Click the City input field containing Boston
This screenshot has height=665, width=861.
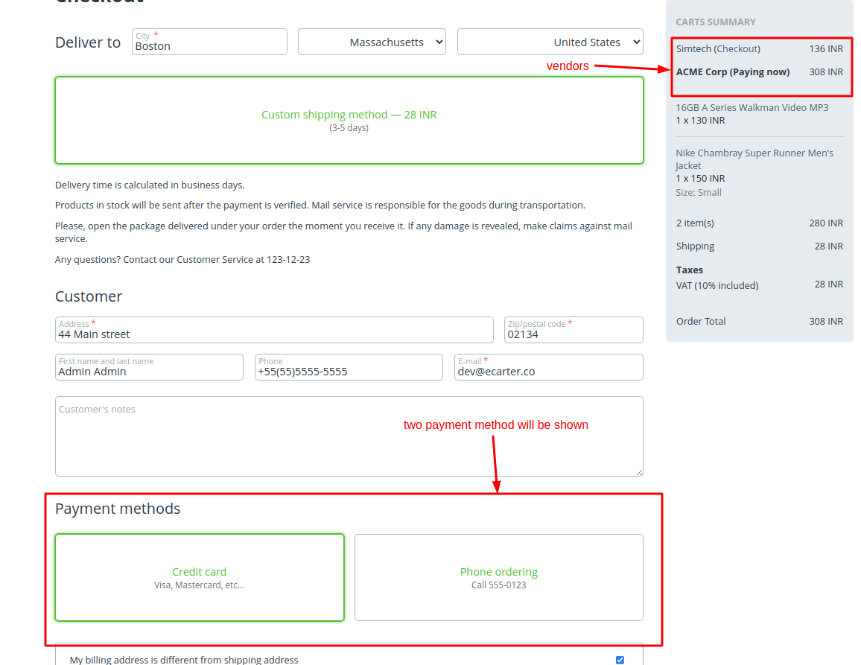[209, 42]
